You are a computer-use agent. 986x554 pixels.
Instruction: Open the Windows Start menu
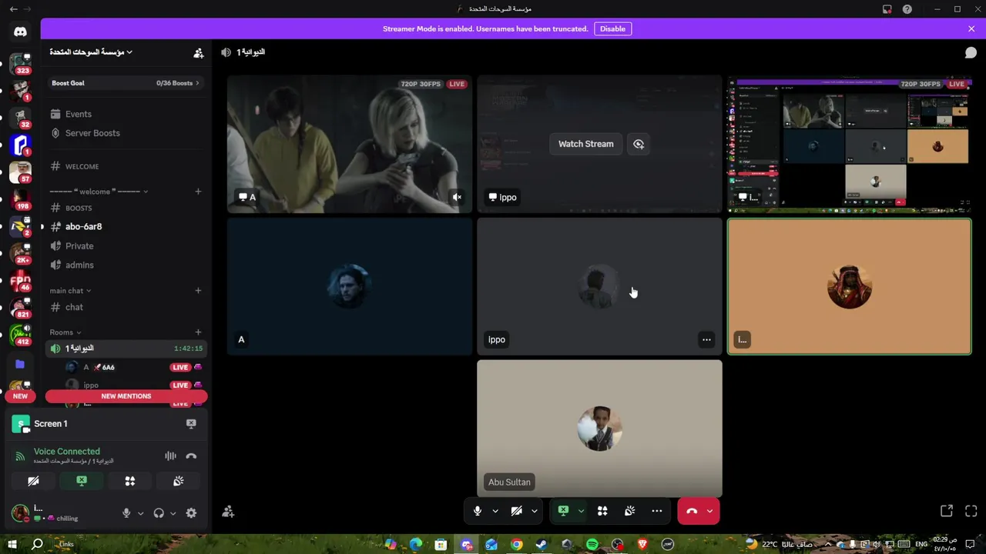pos(12,545)
